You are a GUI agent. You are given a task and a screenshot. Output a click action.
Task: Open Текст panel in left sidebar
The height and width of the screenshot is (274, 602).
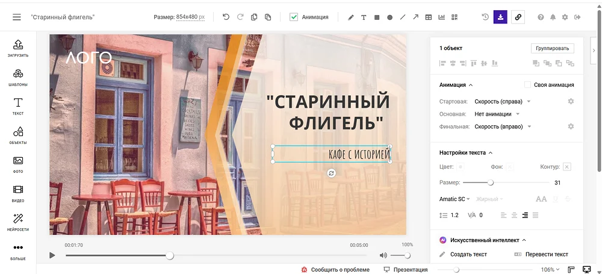(18, 107)
